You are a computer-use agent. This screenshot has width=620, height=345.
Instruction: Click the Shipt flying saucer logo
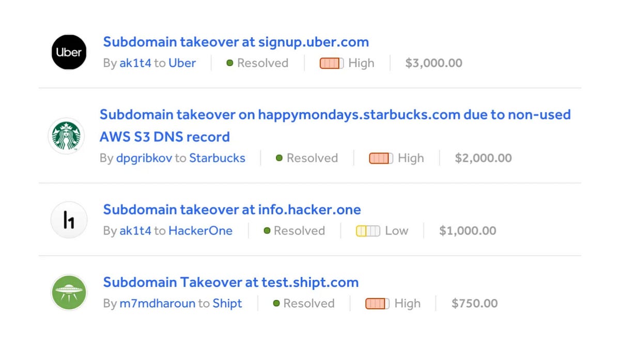[x=69, y=292]
